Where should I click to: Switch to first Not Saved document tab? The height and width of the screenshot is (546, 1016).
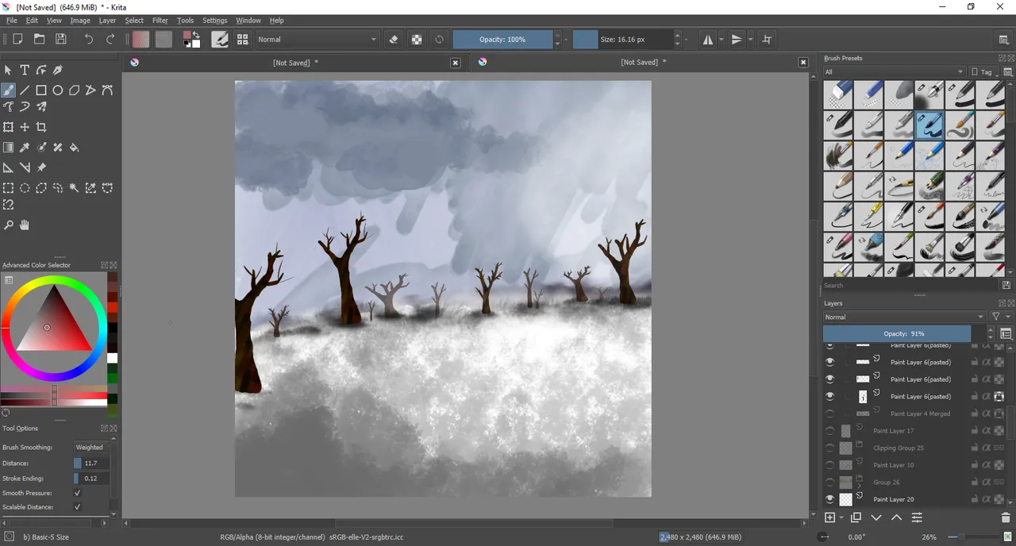[295, 62]
